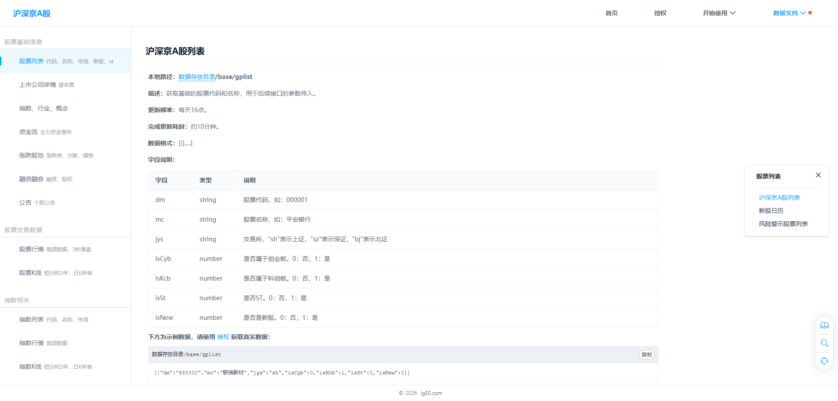Click the 股票交易数据 sidebar group heading

point(23,230)
